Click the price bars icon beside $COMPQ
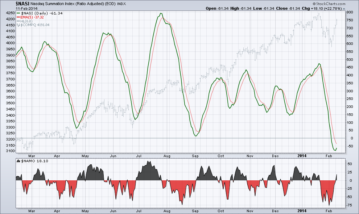This screenshot has width=359, height=214. 18,25
